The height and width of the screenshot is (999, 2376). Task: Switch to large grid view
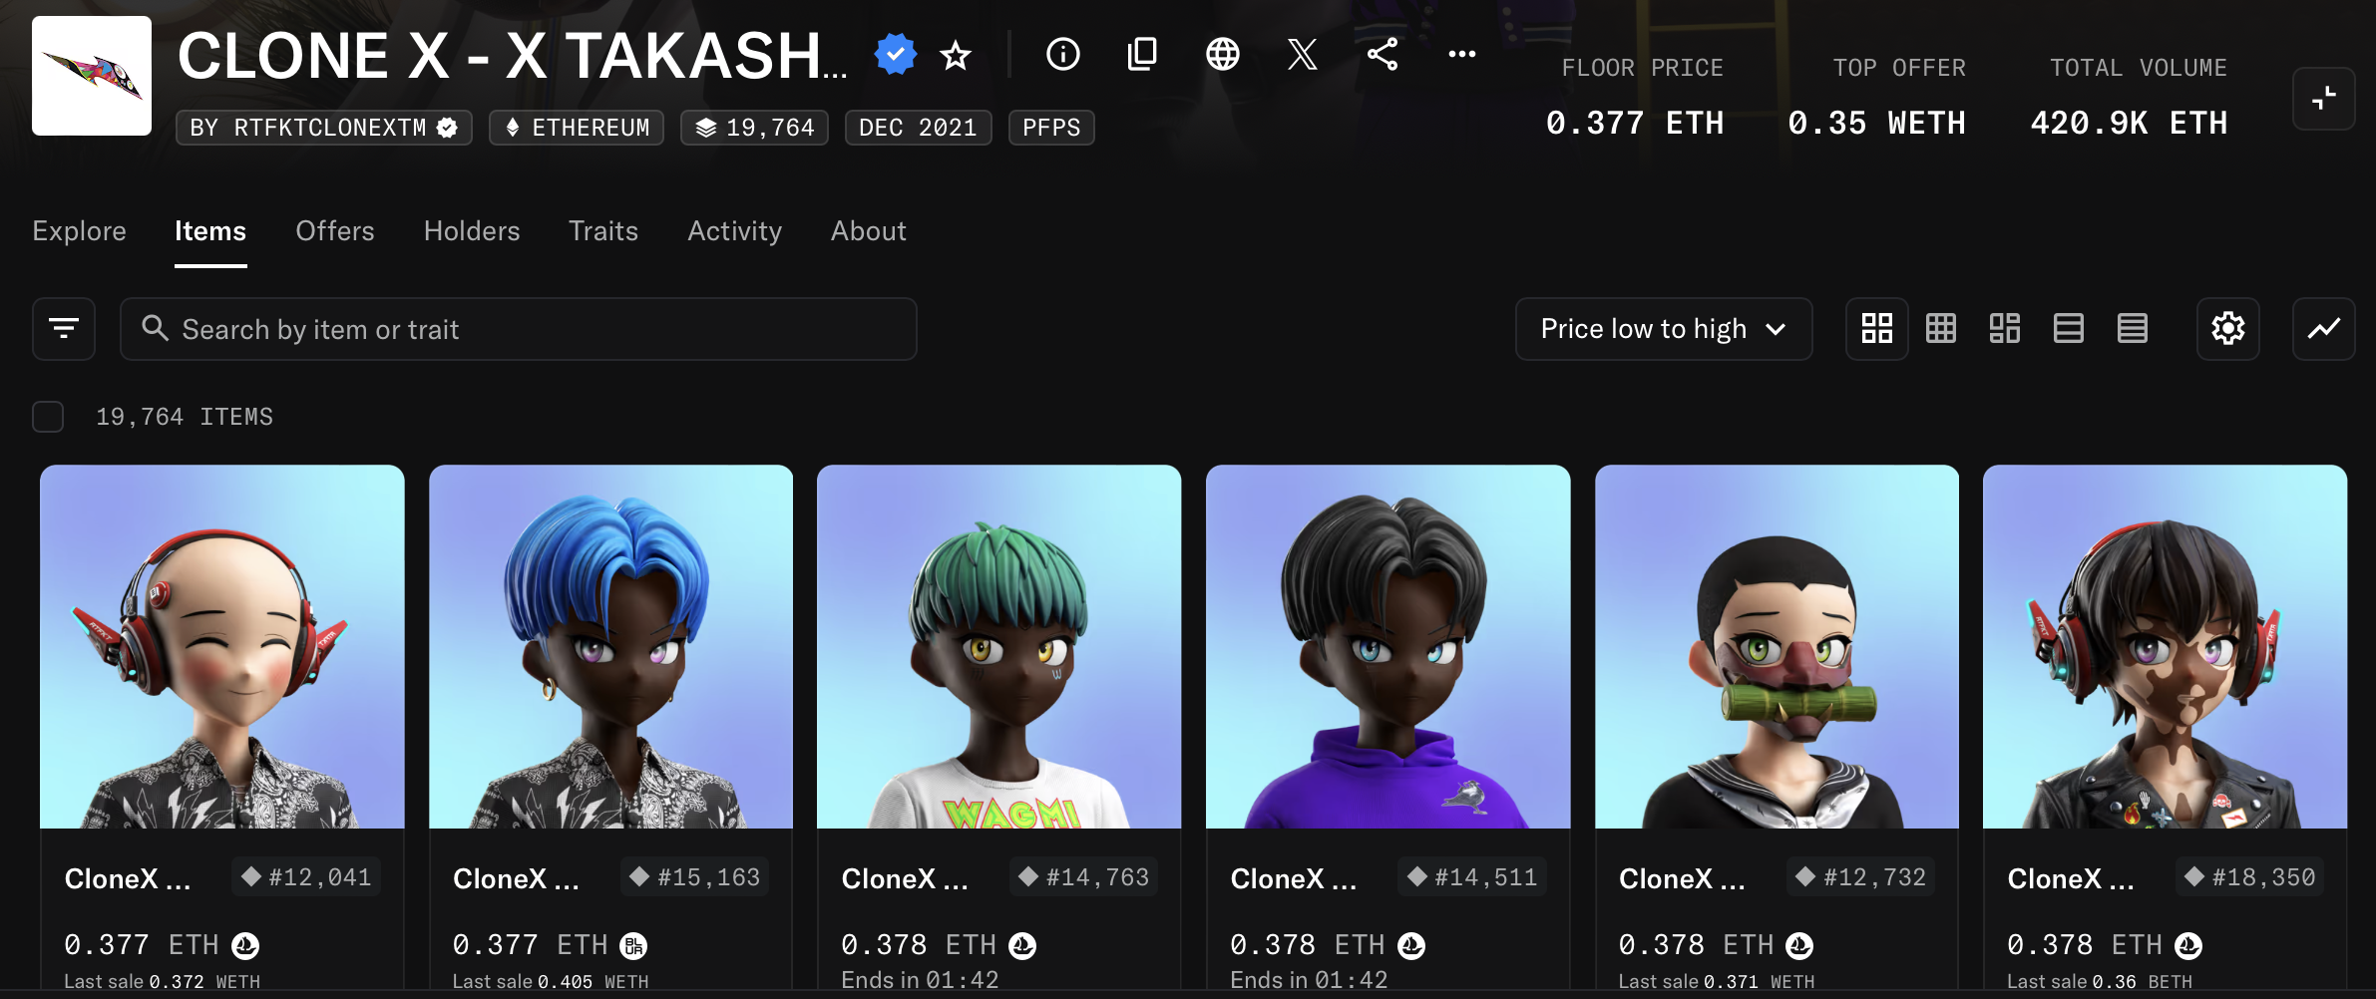tap(1876, 329)
